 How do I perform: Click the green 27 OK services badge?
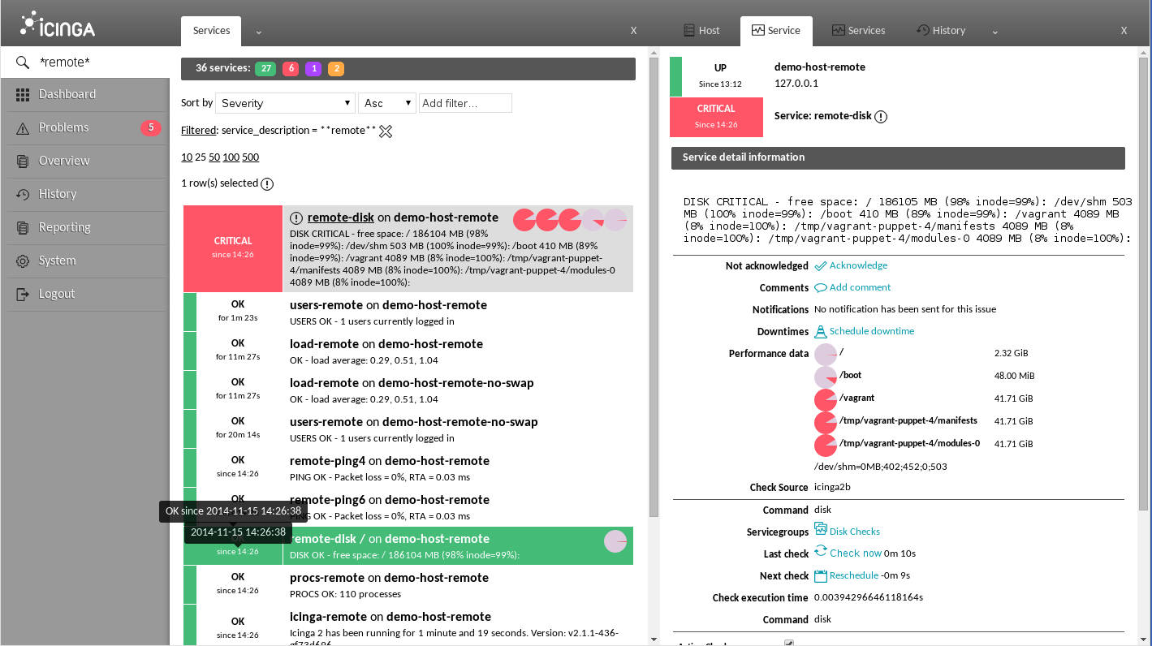point(265,69)
